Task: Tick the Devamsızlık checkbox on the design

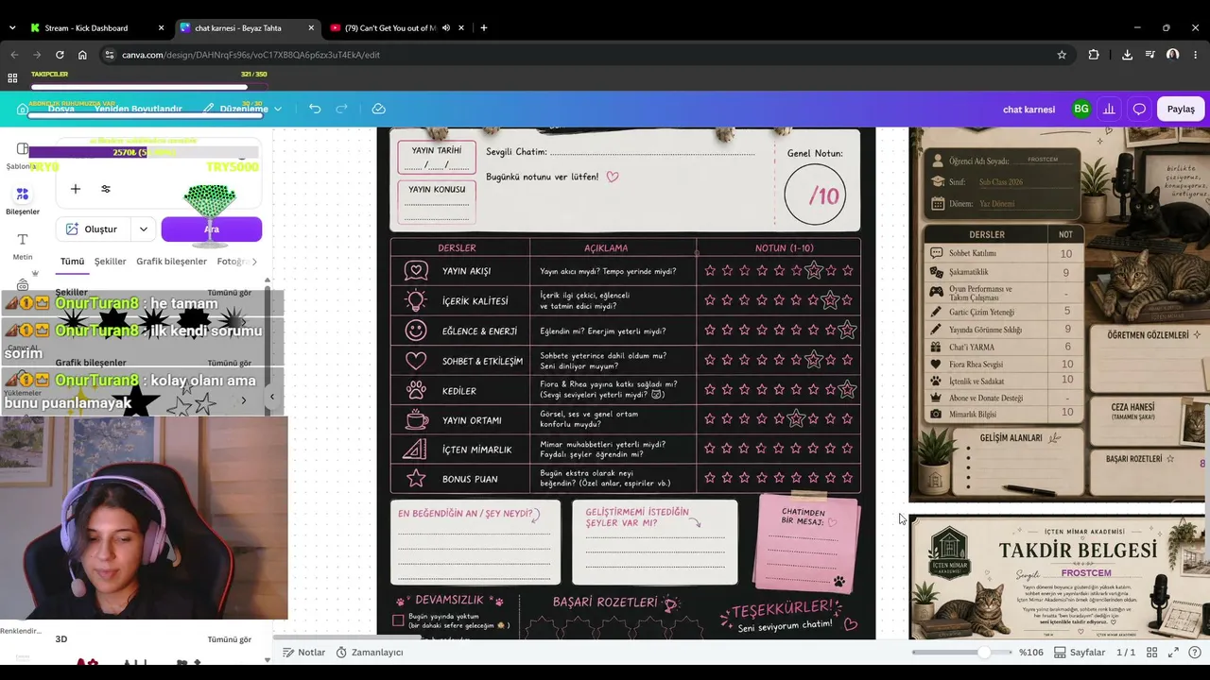Action: coord(398,620)
